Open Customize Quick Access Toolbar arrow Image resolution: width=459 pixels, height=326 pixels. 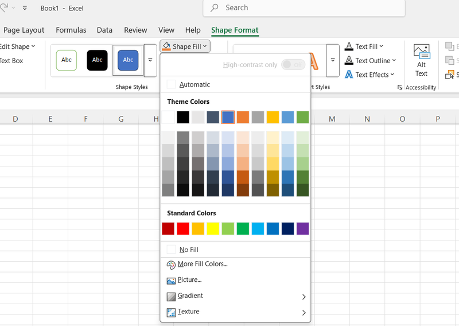pos(25,8)
